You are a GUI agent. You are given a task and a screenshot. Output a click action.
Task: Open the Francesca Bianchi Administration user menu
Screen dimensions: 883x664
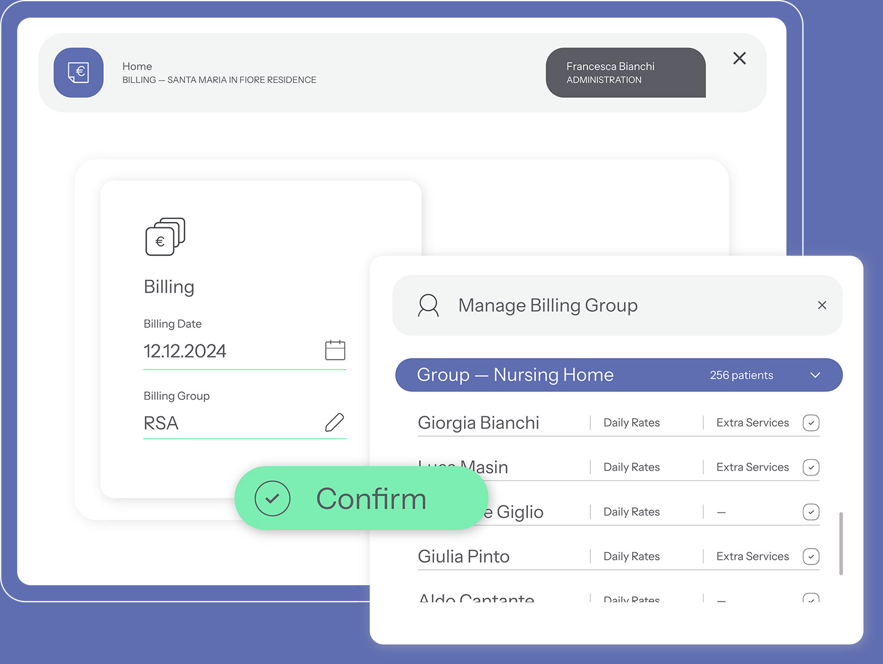625,72
